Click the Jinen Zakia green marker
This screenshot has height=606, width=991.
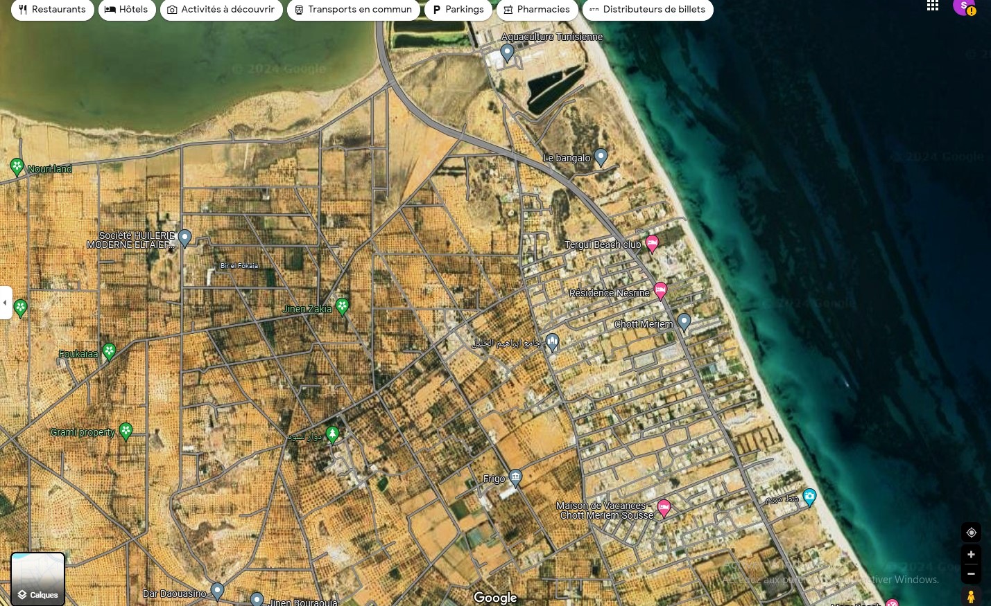(x=342, y=305)
